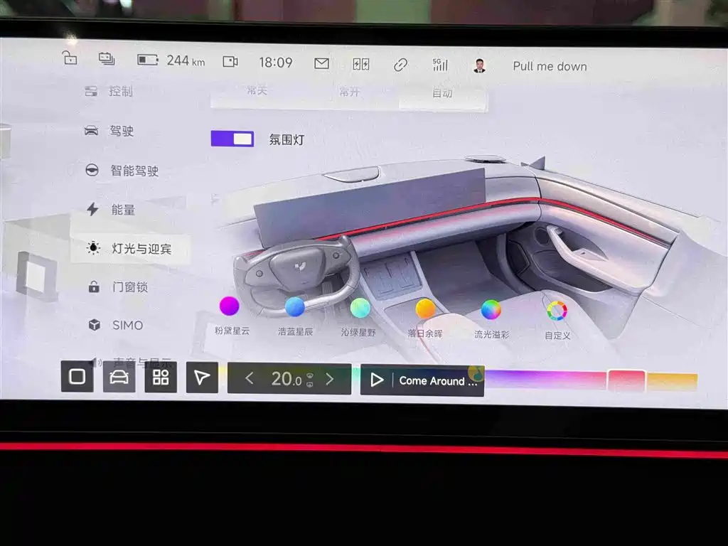This screenshot has width=728, height=546.
Task: Open the 驾驶 driving menu
Action: (109, 131)
